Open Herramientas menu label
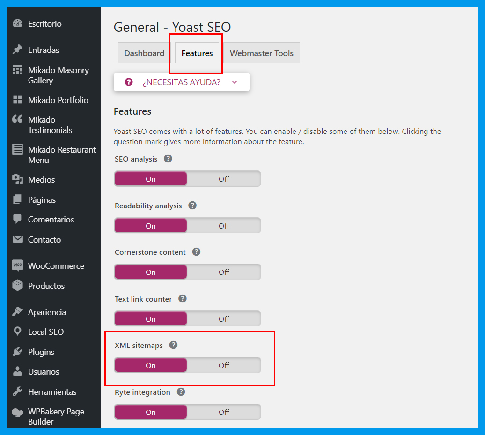Screen dimensions: 485x435 click(x=52, y=391)
